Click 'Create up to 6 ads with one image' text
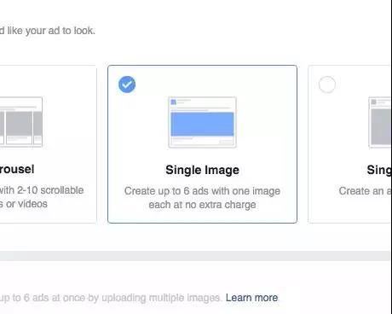The height and width of the screenshot is (314, 392). 202,191
